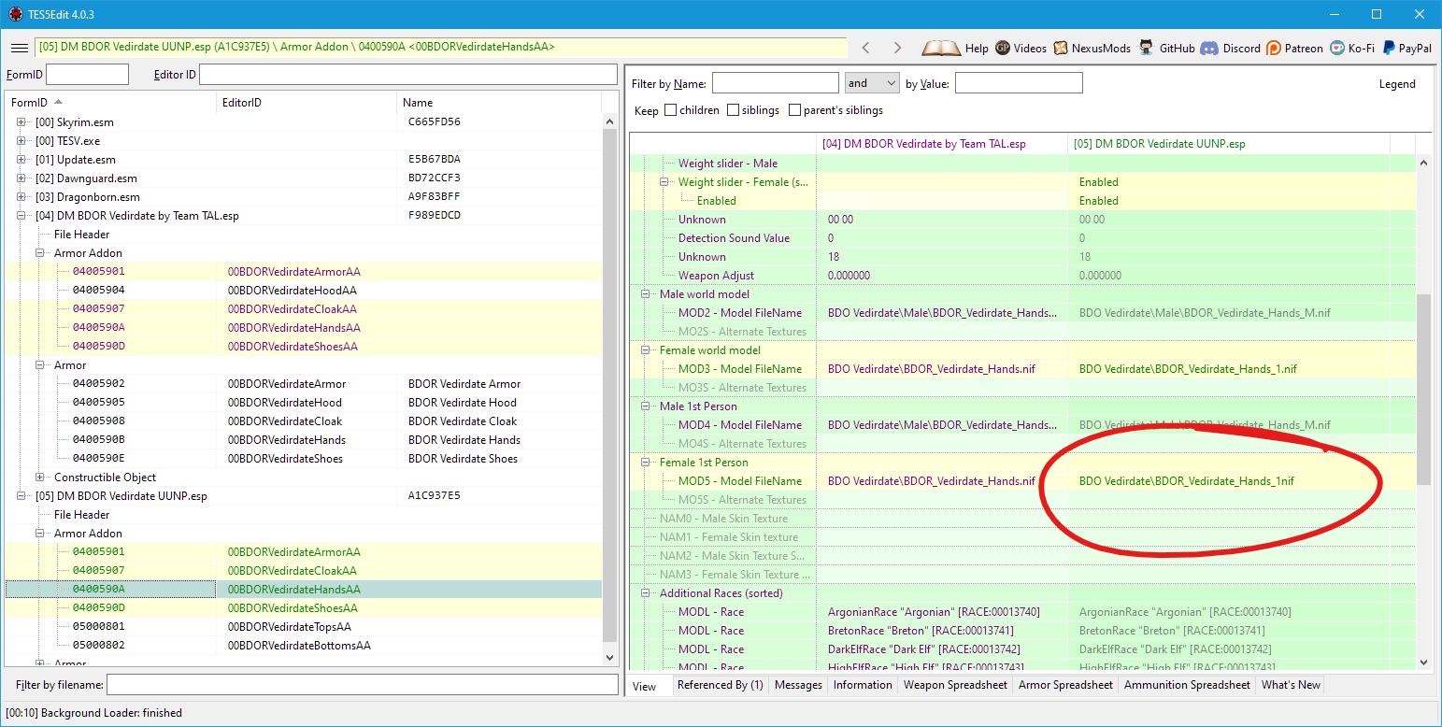
Task: Collapse the Male world model section
Action: pos(646,294)
